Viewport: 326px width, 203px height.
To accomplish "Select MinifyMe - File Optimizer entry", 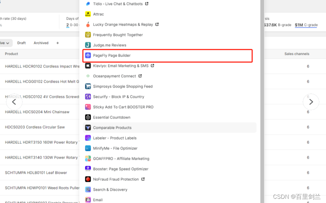I will 170,148.
